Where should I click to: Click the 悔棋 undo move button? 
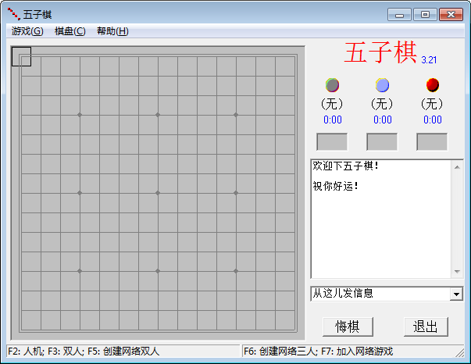(348, 327)
